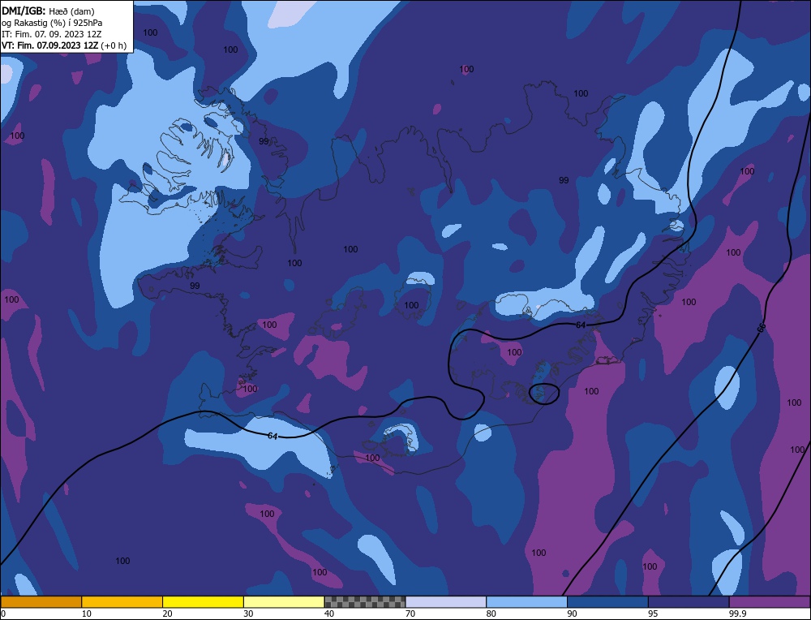Click the "99.9" legend tick label
This screenshot has height=620, width=811.
pyautogui.click(x=736, y=614)
